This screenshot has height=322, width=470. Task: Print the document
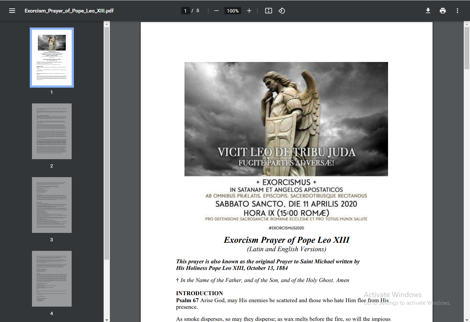point(443,11)
